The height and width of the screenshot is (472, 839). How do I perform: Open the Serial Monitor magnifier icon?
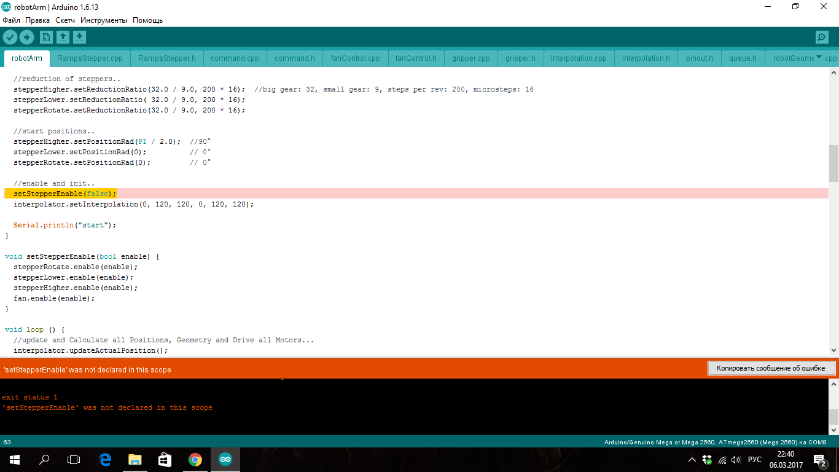[822, 37]
